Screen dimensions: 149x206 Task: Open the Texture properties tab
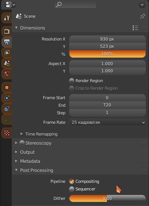coord(7,133)
